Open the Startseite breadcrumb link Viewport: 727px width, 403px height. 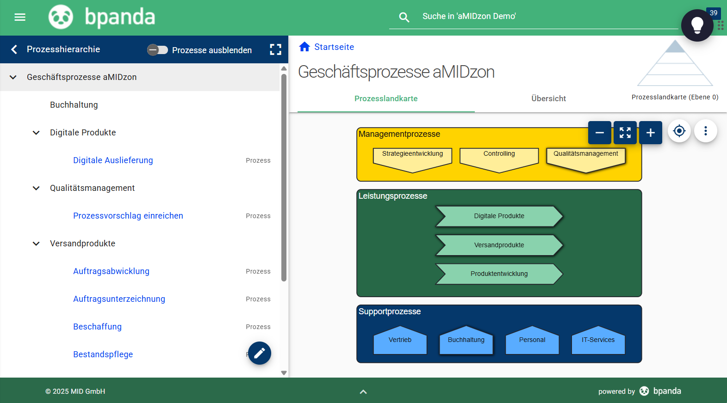[334, 47]
